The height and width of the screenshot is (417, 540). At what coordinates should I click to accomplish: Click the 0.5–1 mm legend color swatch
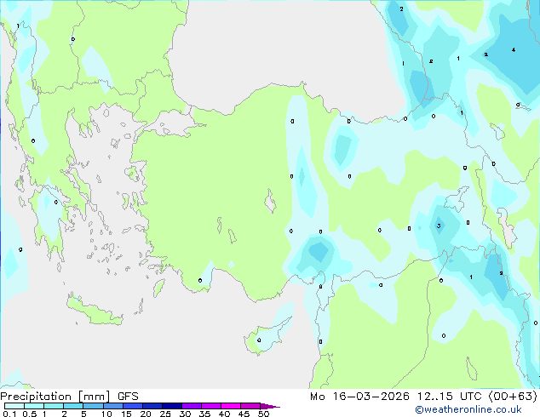pyautogui.click(x=34, y=406)
